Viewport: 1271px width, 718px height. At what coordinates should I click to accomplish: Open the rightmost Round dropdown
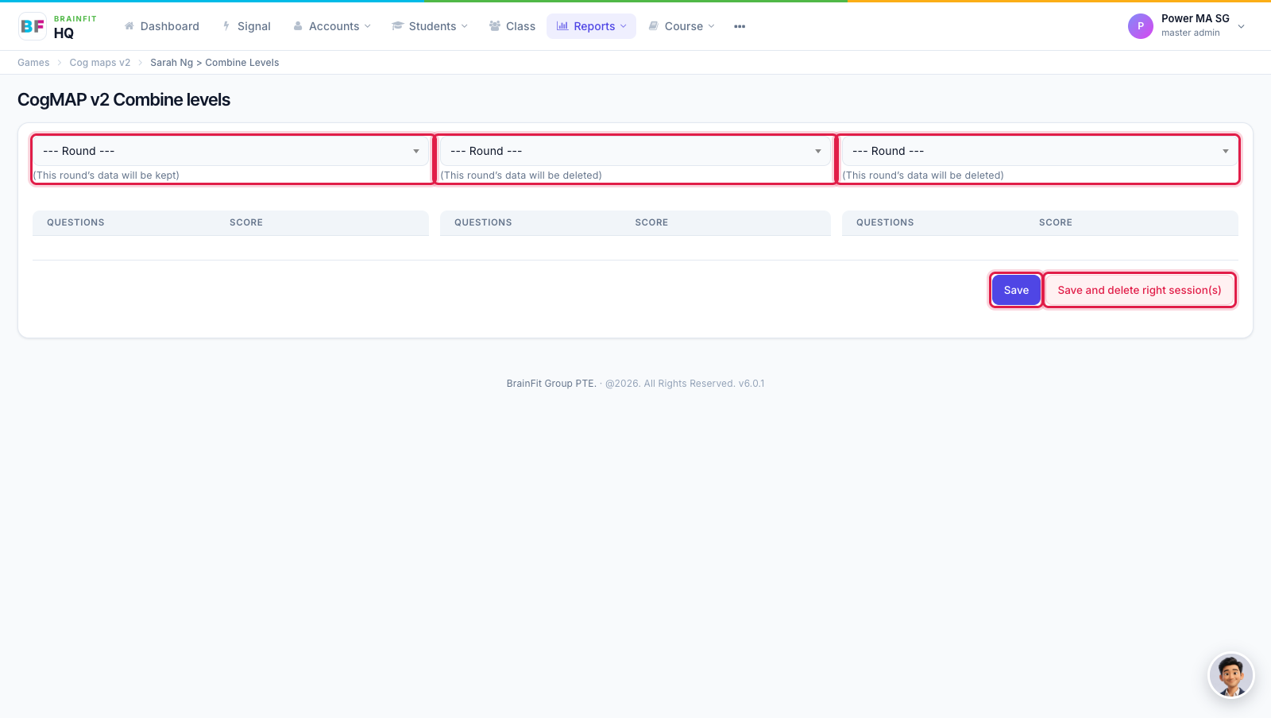coord(1040,151)
